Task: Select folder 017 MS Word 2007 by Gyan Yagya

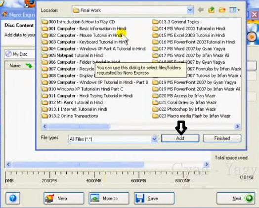Action: [189, 49]
